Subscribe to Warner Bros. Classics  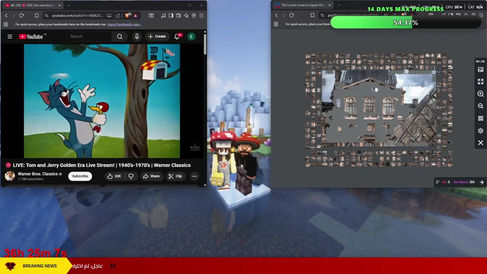(x=80, y=176)
